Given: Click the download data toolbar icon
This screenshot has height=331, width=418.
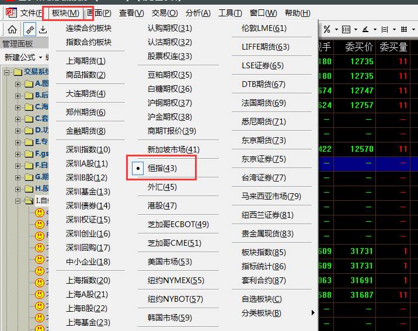Looking at the screenshot, I should pos(43,29).
